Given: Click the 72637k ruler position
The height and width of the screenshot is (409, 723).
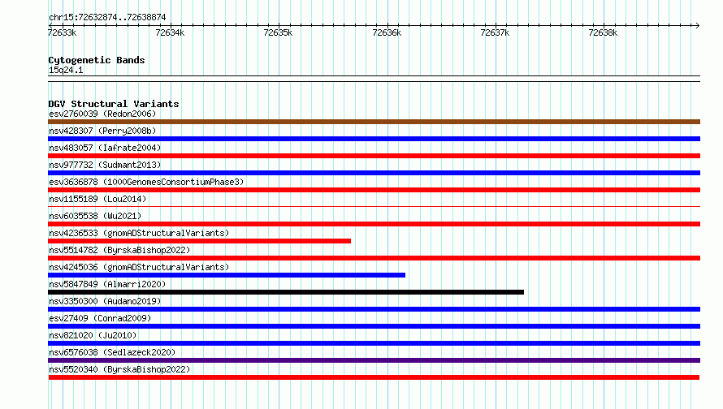Looking at the screenshot, I should point(495,32).
